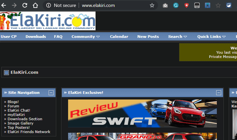The image size is (237, 140).
Task: Click the Site Navigation header title
Action: pos(24,93)
